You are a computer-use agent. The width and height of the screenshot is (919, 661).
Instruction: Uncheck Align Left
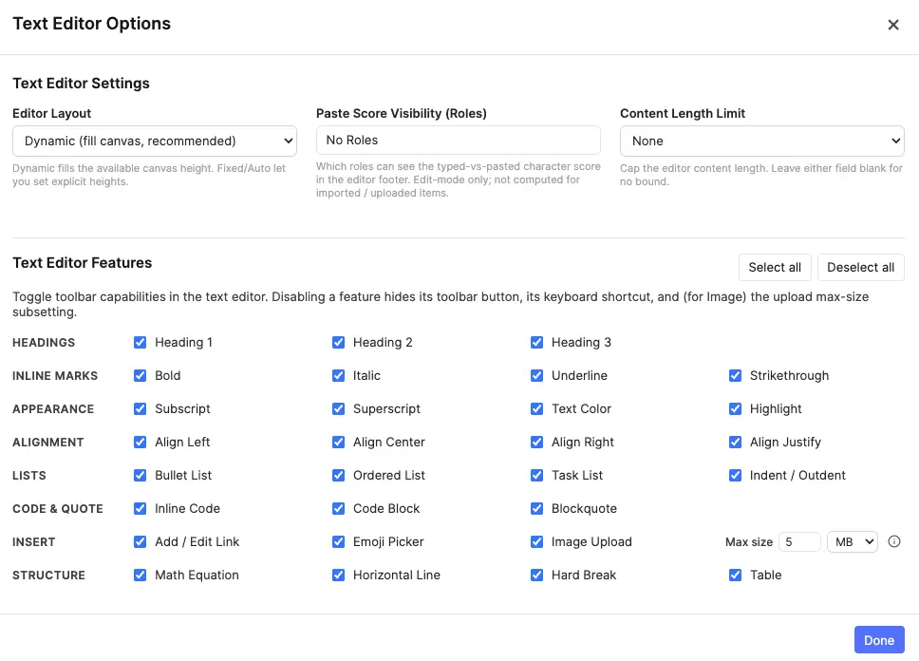click(x=140, y=442)
